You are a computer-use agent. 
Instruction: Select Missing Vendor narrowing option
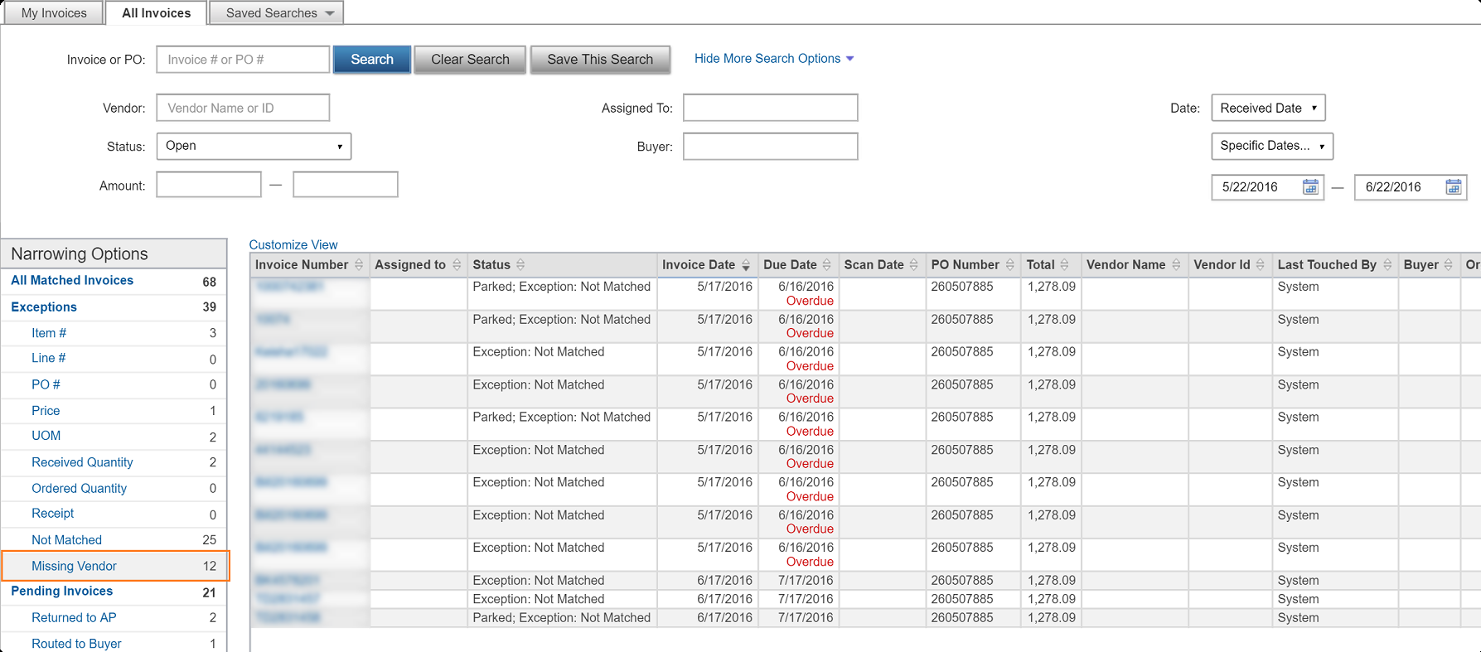[75, 566]
